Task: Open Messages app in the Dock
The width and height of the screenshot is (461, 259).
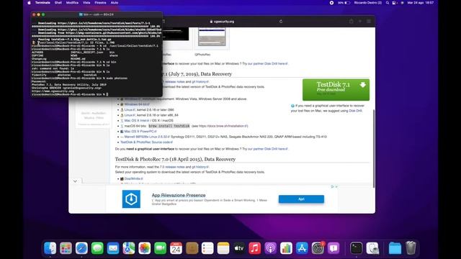Action: point(97,248)
